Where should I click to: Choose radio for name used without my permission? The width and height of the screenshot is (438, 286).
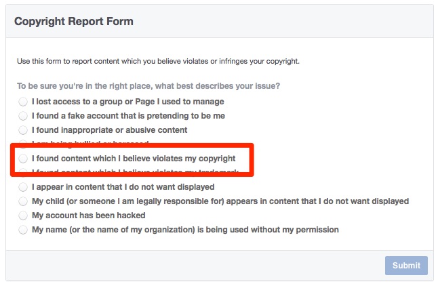click(24, 230)
